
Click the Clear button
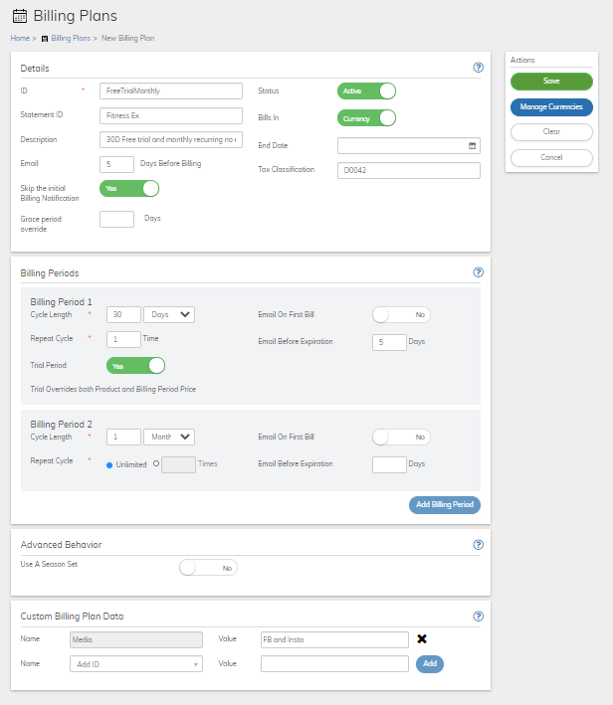tap(551, 132)
